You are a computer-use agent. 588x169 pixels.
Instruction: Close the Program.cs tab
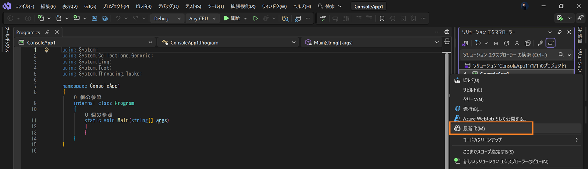pyautogui.click(x=57, y=32)
